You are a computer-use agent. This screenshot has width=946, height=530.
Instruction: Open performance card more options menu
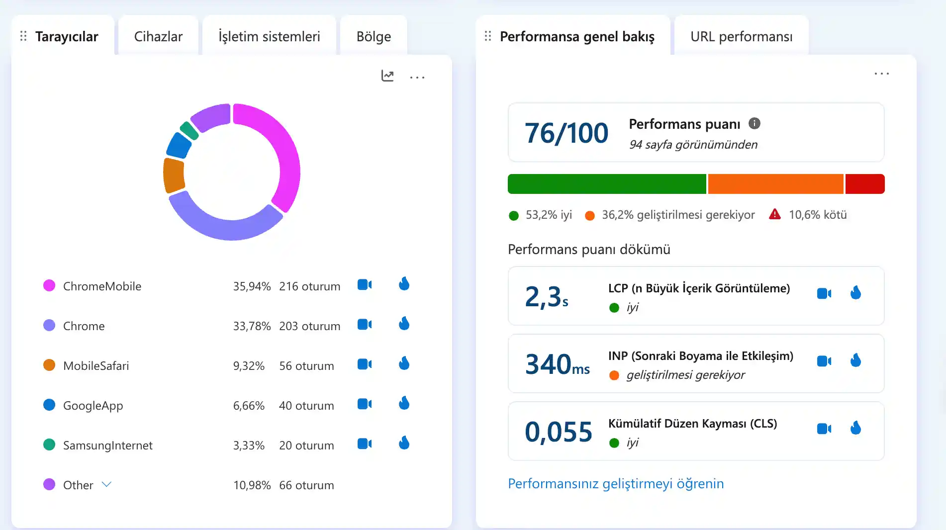pyautogui.click(x=882, y=74)
